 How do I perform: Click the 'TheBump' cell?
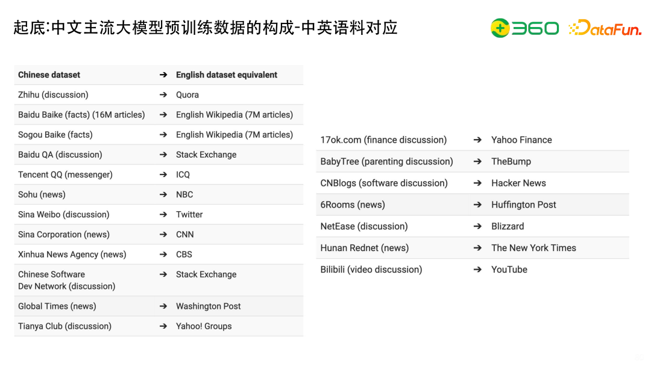point(511,162)
